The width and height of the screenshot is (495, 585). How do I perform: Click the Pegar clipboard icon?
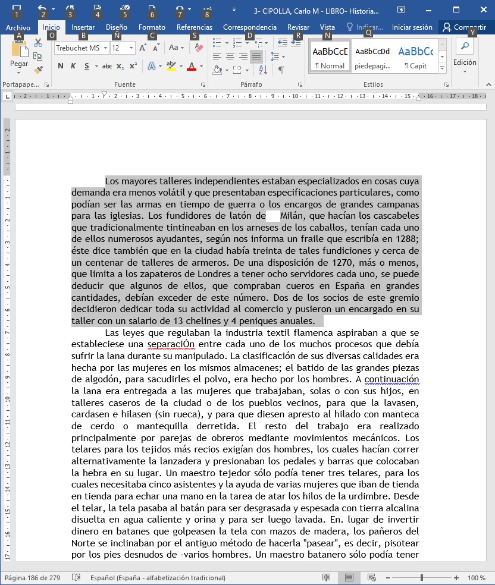click(19, 50)
